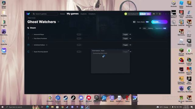Open the Home tab
This screenshot has height=109, width=195.
tap(62, 14)
